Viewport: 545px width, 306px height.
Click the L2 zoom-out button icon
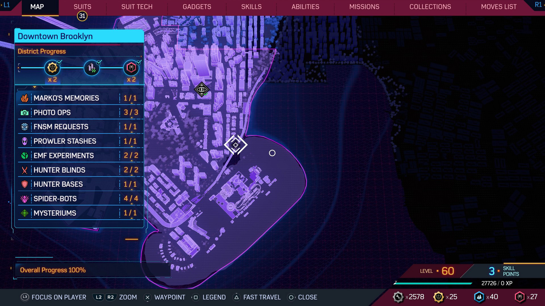[98, 297]
